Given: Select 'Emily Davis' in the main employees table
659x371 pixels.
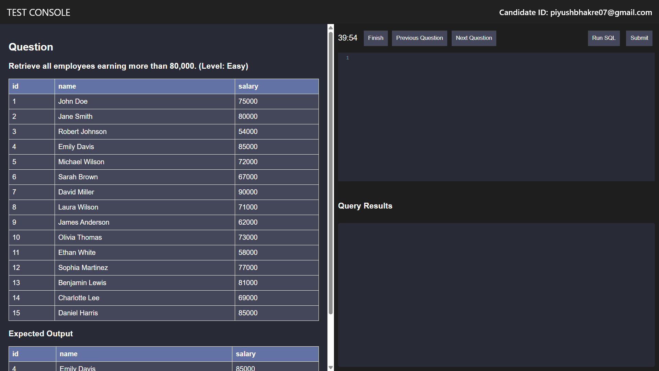Looking at the screenshot, I should [x=145, y=147].
